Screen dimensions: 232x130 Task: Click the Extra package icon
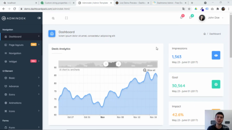coord(6,95)
